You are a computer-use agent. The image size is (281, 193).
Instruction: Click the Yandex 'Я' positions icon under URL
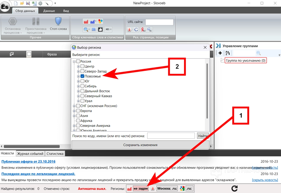click(x=129, y=29)
